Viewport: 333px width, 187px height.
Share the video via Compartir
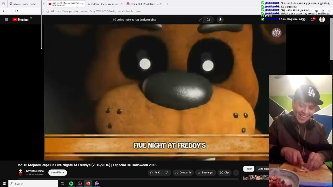click(x=183, y=172)
